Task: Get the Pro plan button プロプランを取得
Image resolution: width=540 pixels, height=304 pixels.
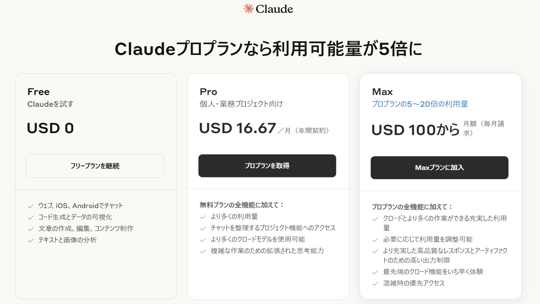Action: point(267,166)
